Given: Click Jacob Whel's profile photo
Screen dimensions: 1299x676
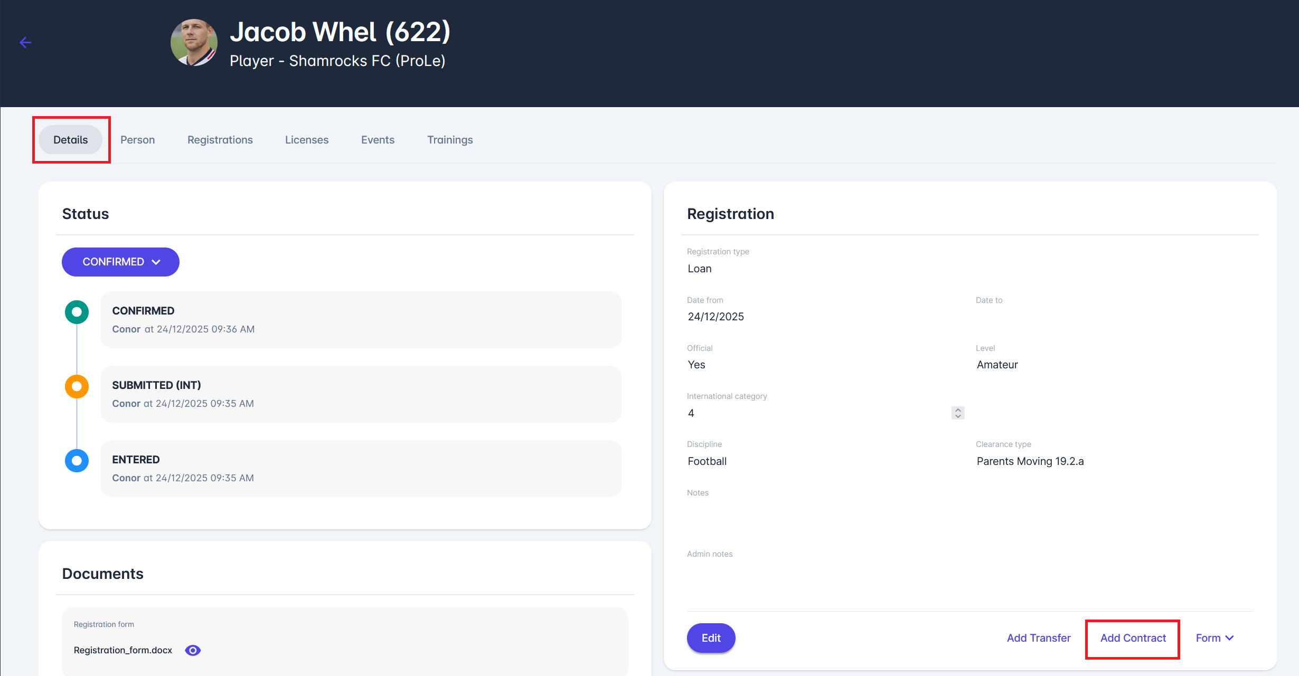Looking at the screenshot, I should pyautogui.click(x=194, y=42).
